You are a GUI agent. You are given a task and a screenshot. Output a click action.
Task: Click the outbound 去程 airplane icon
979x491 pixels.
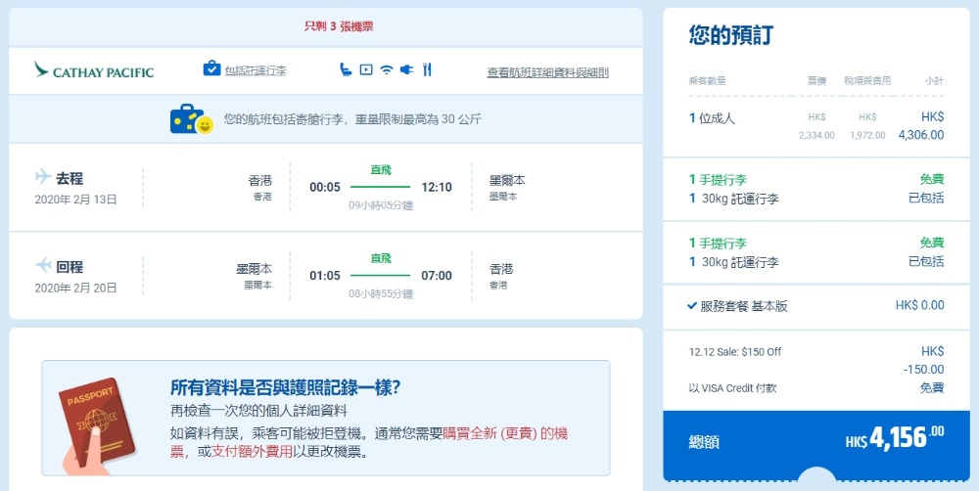point(43,177)
